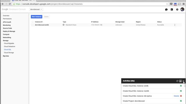Screen dimensions: 186x104
Task: Open Cloud Bigtable in the sidebar
Action: (9, 43)
